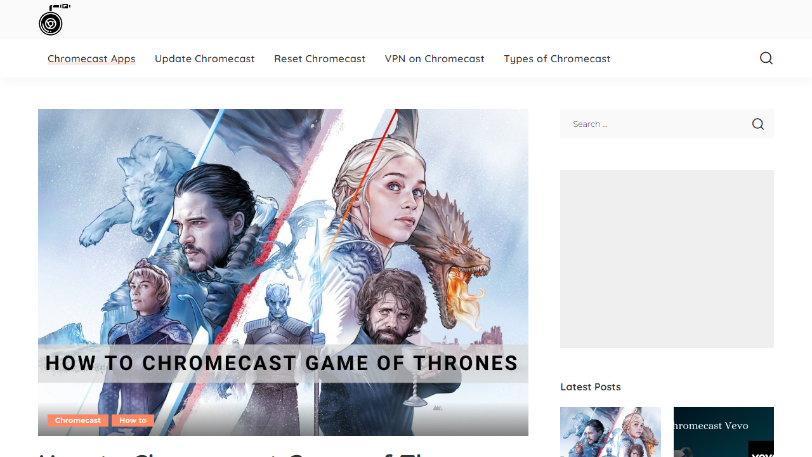Viewport: 812px width, 457px height.
Task: Select the Chromecast category tag
Action: pyautogui.click(x=77, y=420)
